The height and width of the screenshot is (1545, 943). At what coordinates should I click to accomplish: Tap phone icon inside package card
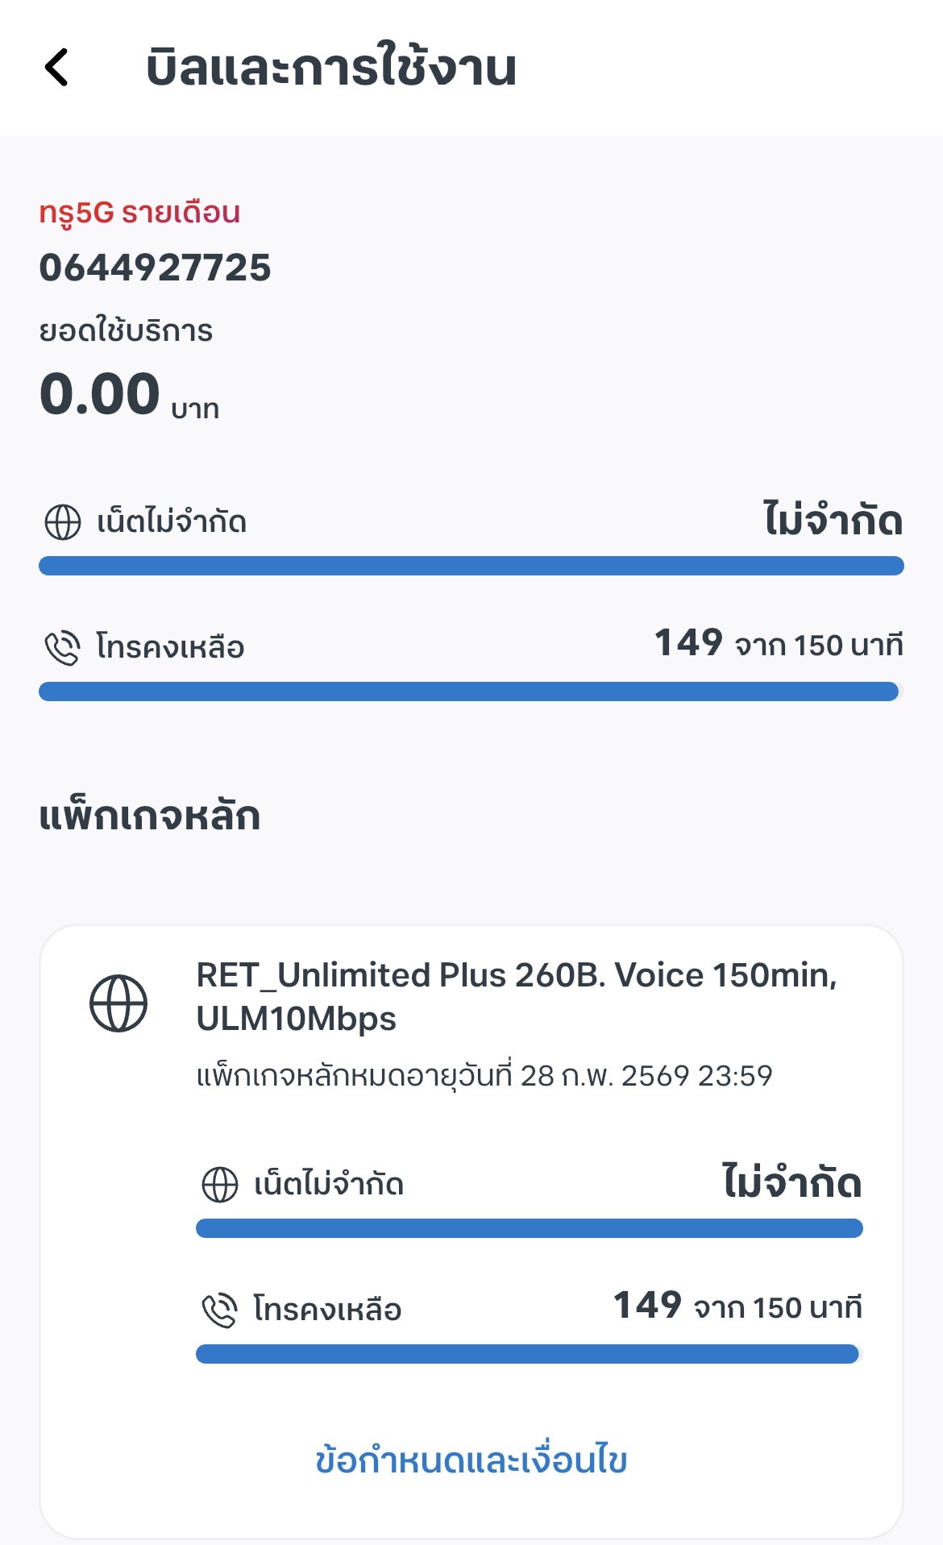click(219, 1310)
